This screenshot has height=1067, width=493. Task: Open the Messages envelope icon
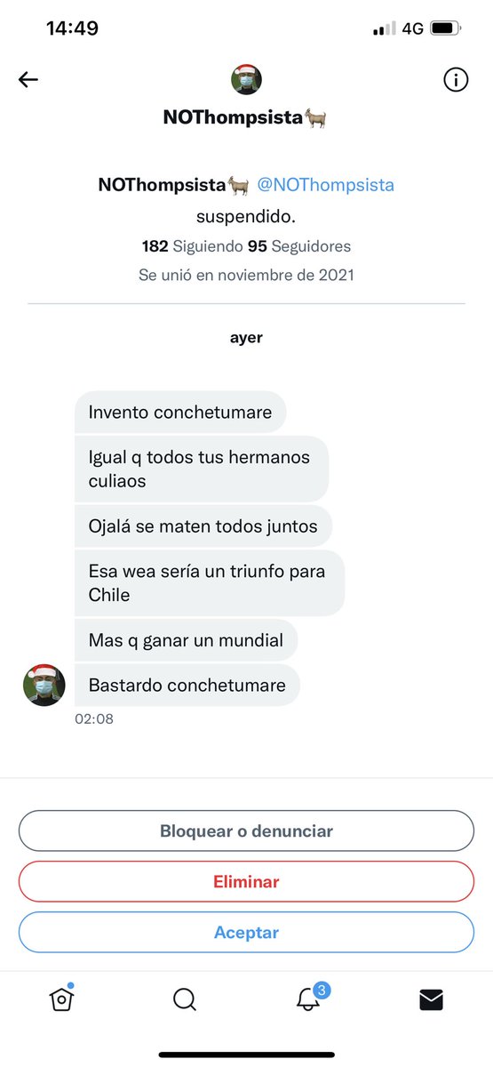431,1000
